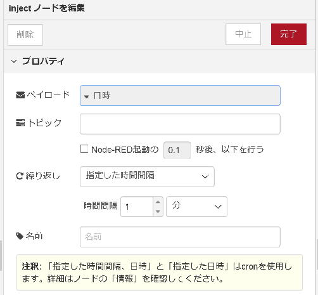Click the 中止 button
The height and width of the screenshot is (295, 318).
(243, 34)
